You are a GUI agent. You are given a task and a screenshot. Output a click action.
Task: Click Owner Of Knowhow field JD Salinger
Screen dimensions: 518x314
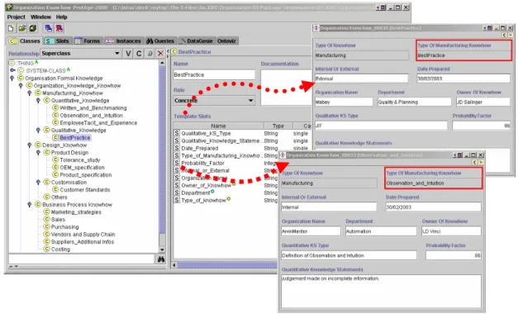click(483, 102)
